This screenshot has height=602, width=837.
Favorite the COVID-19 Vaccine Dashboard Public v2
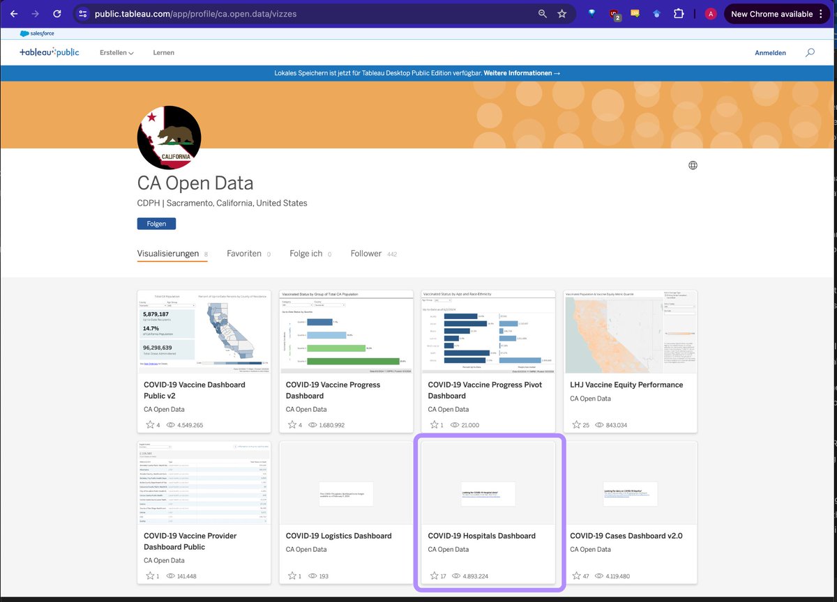pos(150,425)
